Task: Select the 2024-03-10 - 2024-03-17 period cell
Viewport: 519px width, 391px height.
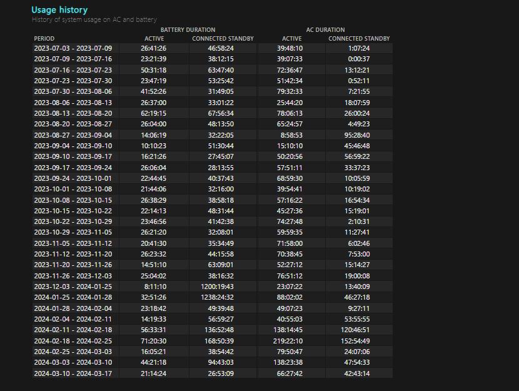Action: tap(73, 373)
